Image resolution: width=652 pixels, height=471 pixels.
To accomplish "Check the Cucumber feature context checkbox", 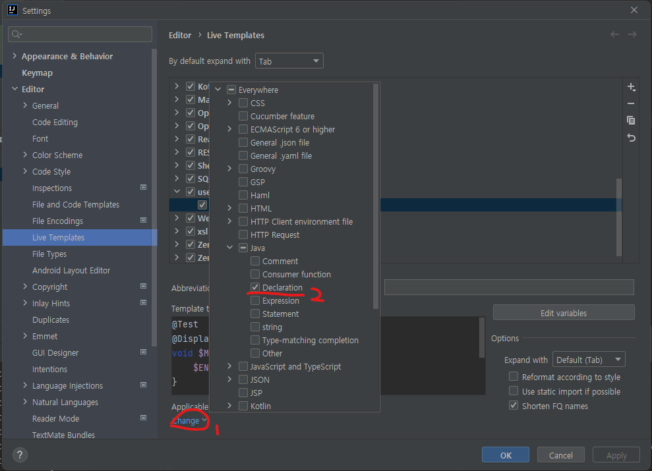I will coord(243,117).
